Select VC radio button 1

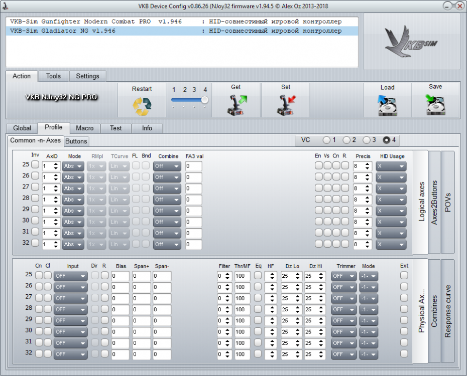(x=327, y=140)
